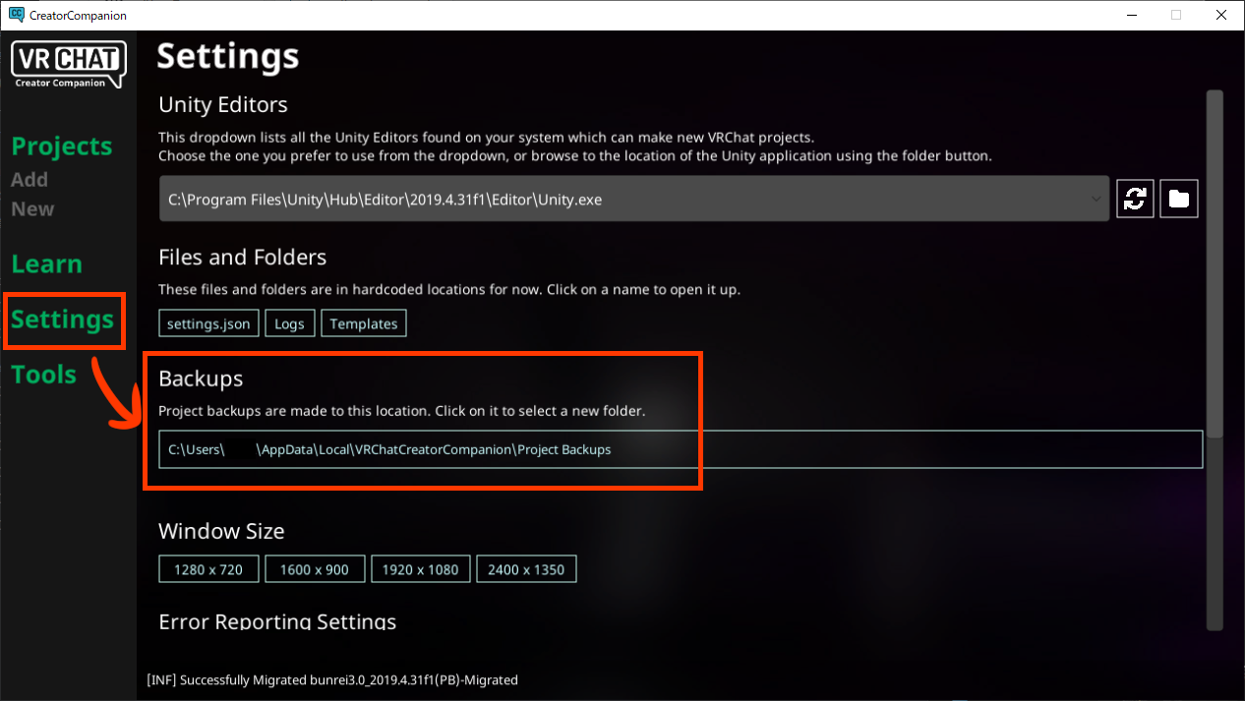
Task: Click the Project Backups path field
Action: point(681,449)
